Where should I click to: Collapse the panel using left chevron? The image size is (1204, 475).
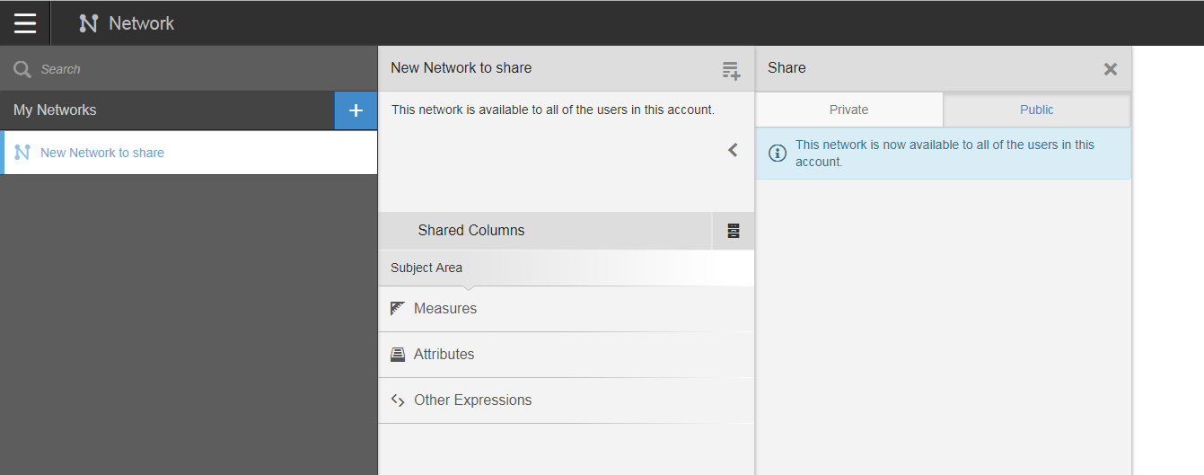733,150
